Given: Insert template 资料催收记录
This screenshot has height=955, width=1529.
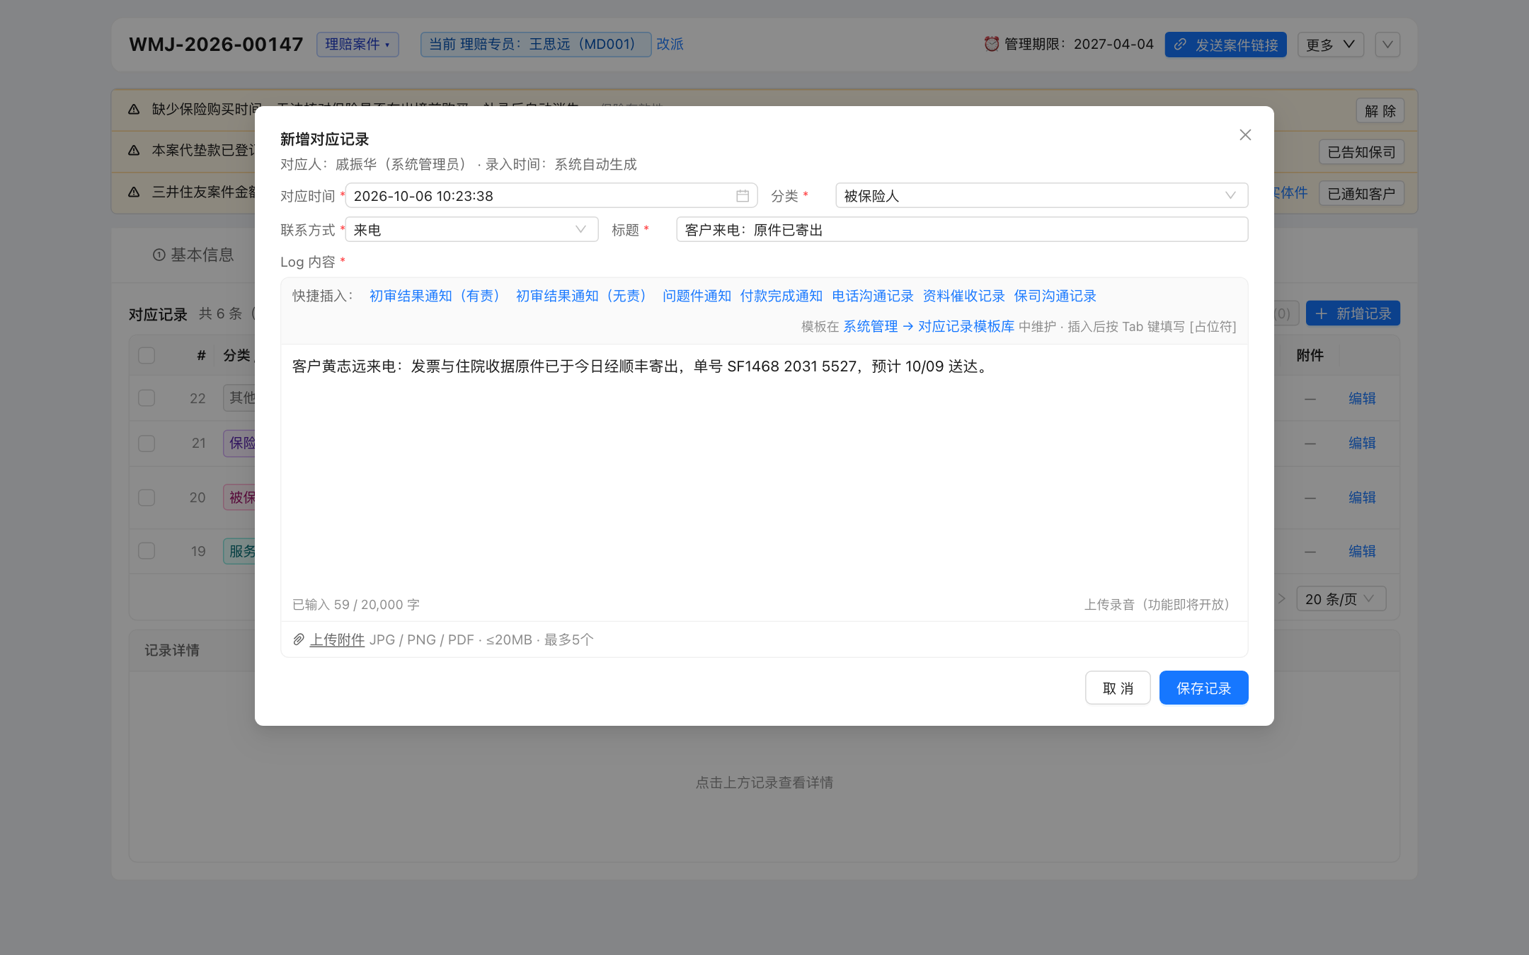Looking at the screenshot, I should click(964, 296).
